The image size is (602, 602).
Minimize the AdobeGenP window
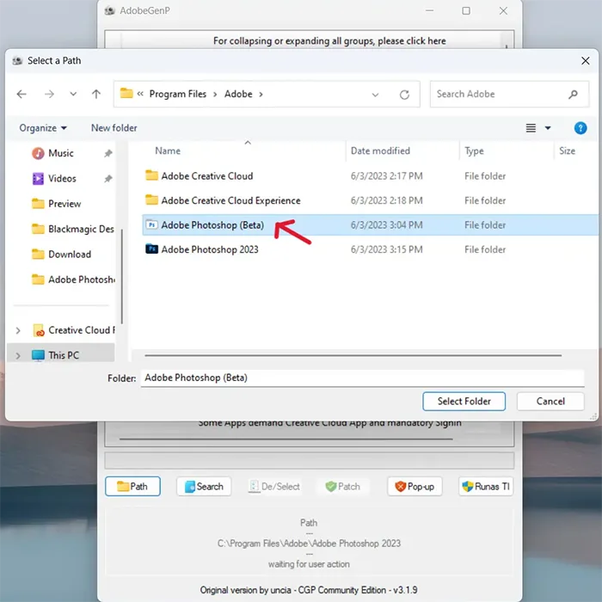point(430,10)
